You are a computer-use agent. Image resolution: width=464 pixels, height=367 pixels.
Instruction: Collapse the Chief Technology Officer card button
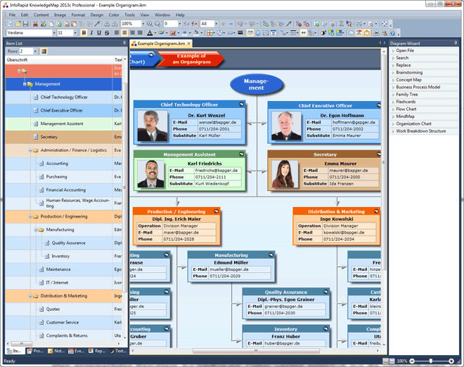tap(241, 105)
